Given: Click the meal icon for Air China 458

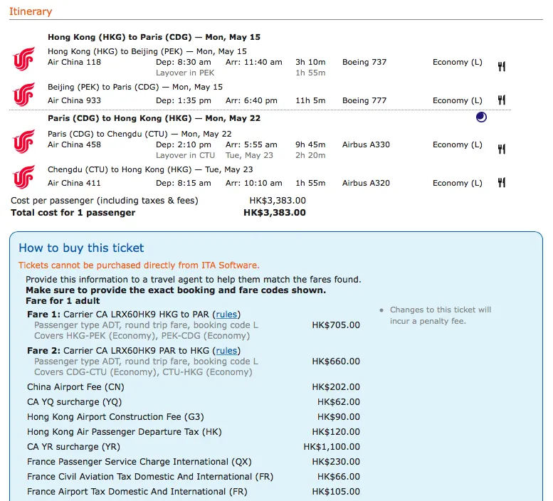Looking at the screenshot, I should 502,149.
